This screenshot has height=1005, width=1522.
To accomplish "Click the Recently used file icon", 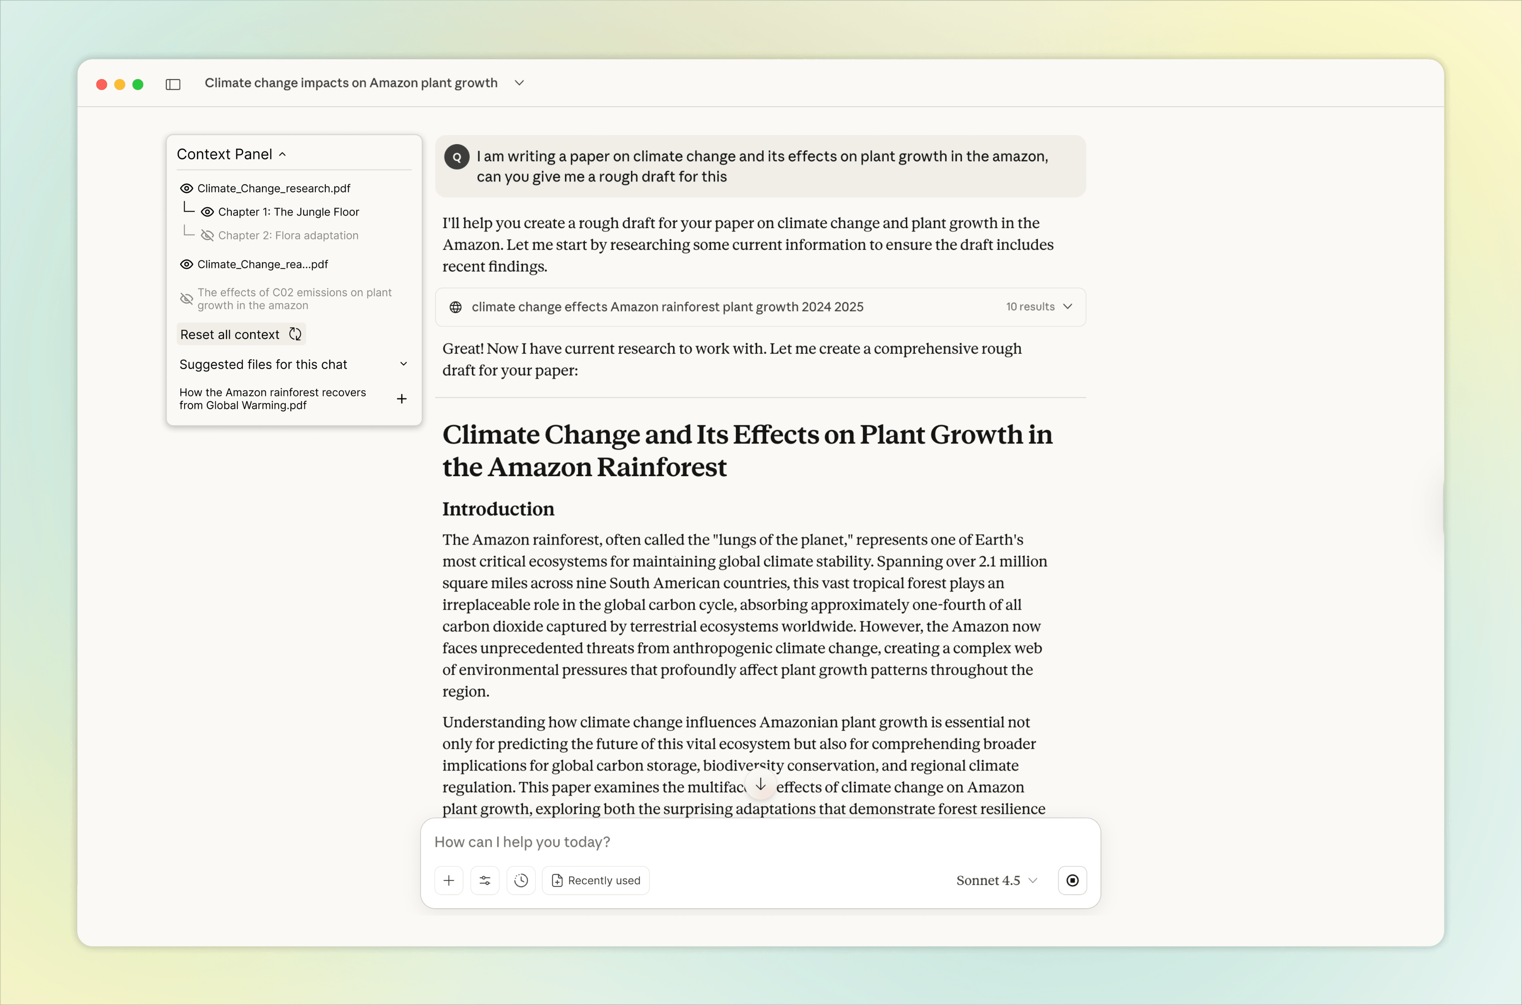I will tap(557, 880).
